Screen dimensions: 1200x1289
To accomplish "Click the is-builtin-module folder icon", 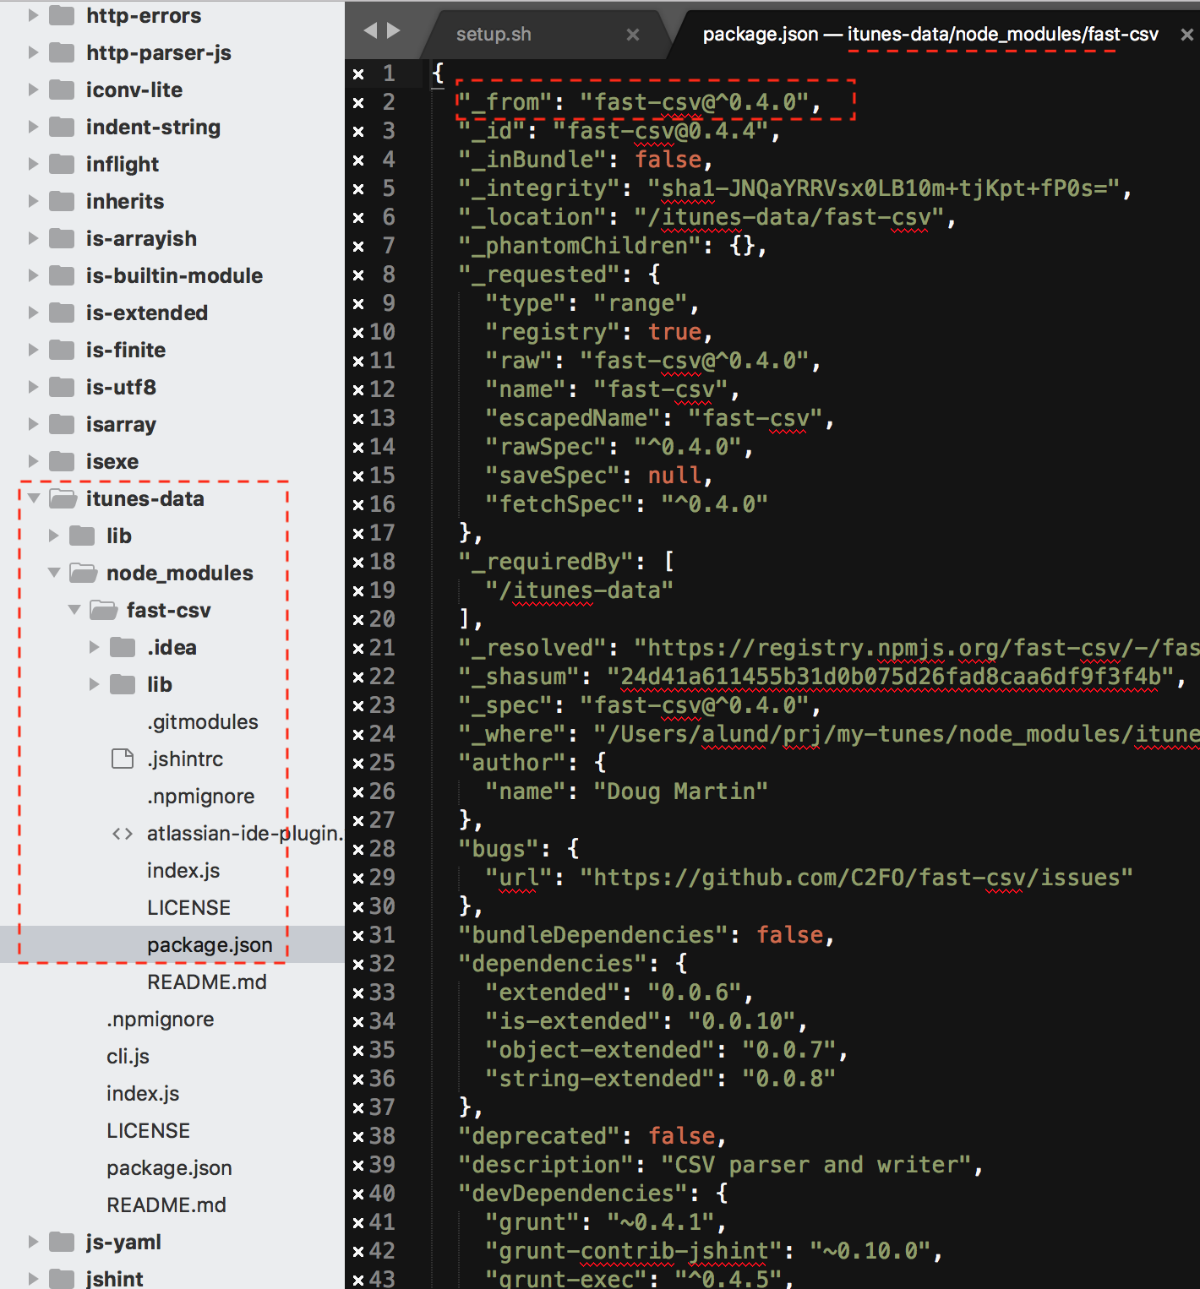I will tap(61, 275).
